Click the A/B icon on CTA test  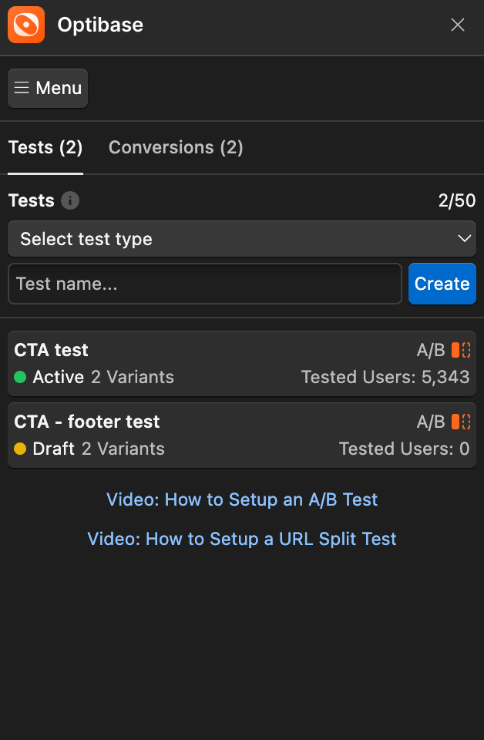tap(461, 350)
